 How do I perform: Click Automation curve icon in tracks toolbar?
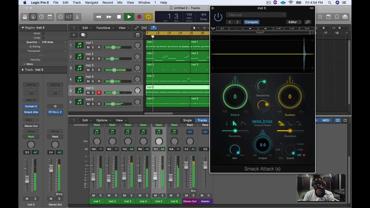pyautogui.click(x=136, y=28)
